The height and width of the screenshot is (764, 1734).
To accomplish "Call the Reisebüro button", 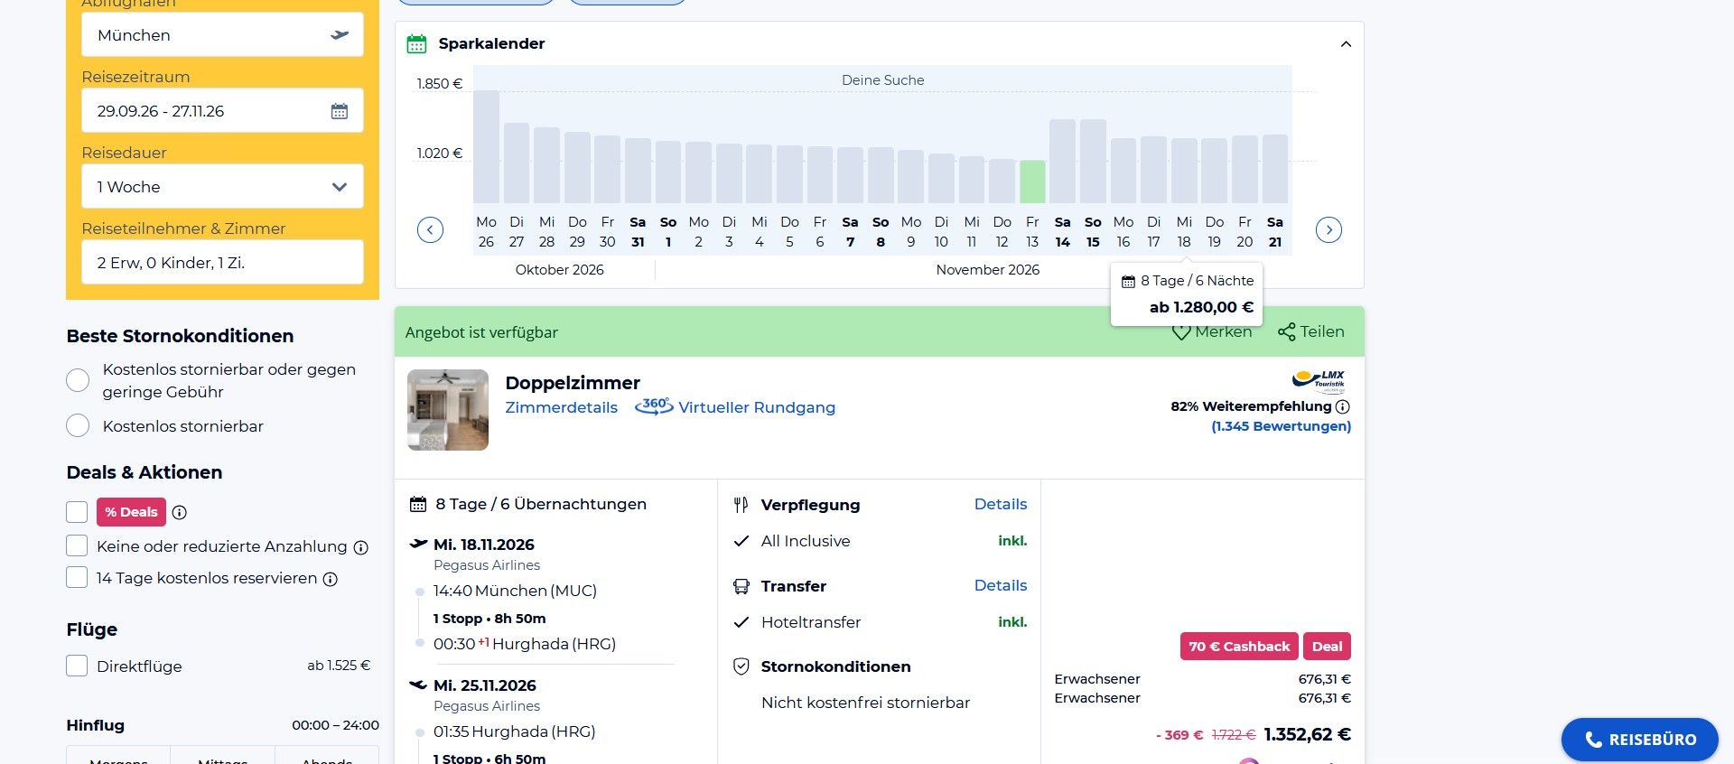I will pyautogui.click(x=1639, y=740).
